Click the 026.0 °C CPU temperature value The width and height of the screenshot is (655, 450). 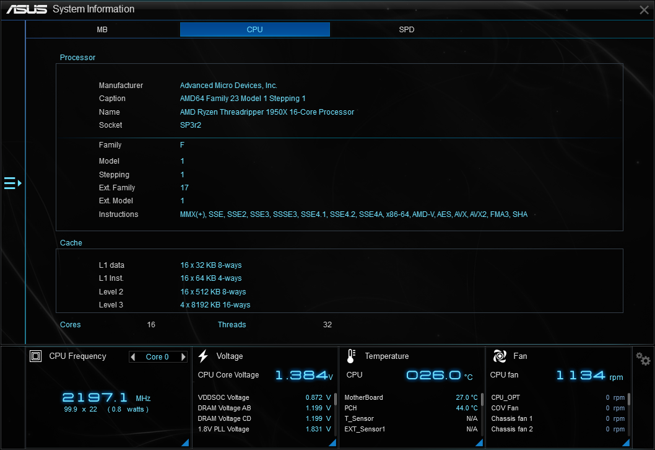tap(440, 375)
